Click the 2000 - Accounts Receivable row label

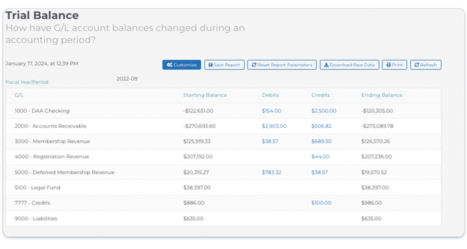[x=50, y=126]
